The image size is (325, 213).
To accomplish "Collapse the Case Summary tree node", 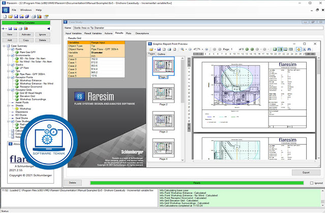I will coord(4,46).
